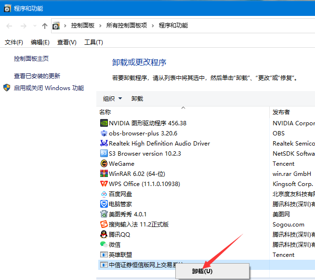This screenshot has width=315, height=280.
Task: Click the WPS Office program icon
Action: point(104,184)
